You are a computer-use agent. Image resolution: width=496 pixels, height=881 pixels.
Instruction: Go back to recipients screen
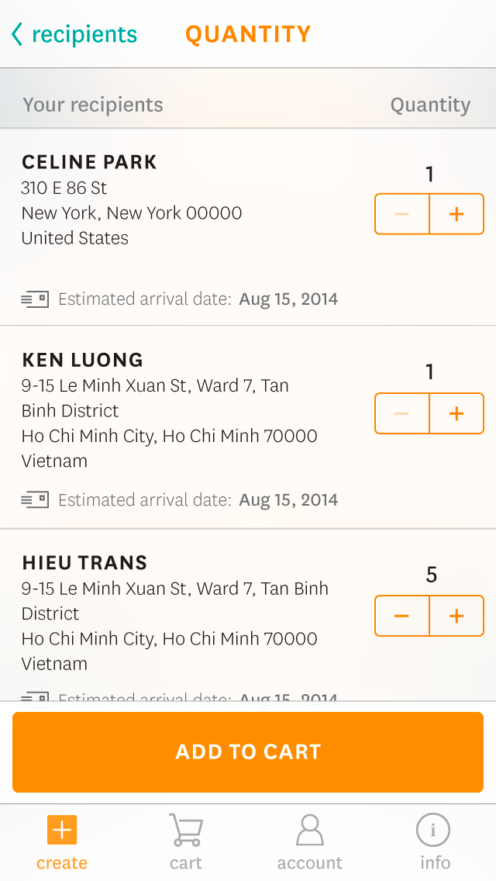[74, 34]
